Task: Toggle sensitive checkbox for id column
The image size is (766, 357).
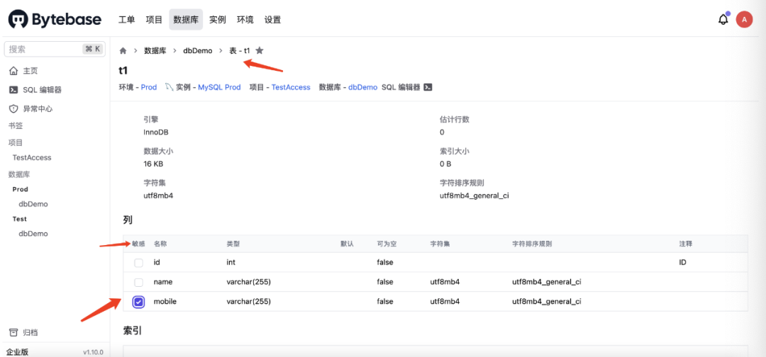Action: 139,263
